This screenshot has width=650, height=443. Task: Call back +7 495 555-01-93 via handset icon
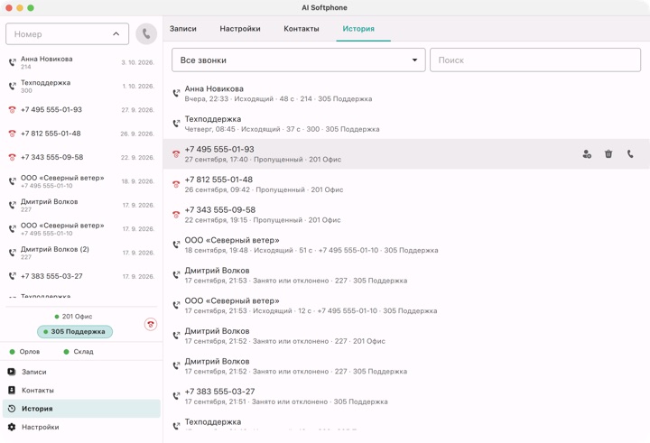tap(630, 154)
